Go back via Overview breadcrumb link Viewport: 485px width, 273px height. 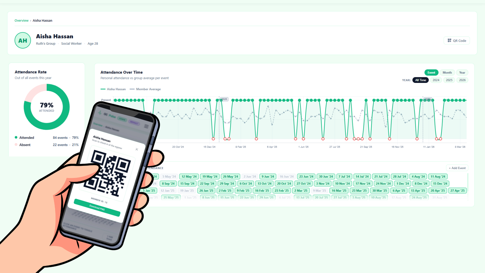21,20
